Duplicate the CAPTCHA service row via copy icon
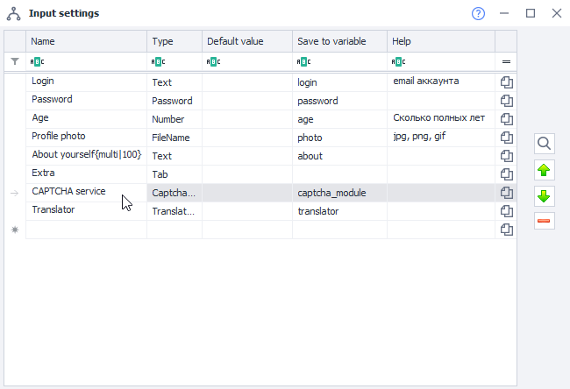 click(x=506, y=193)
